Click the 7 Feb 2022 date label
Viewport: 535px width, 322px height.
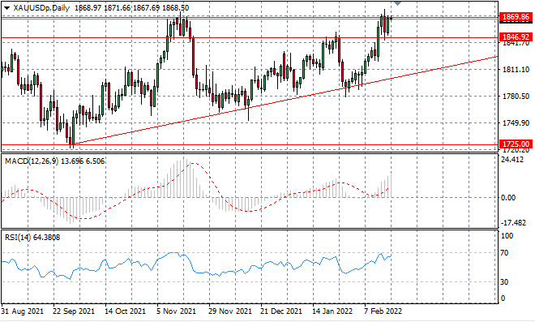(x=383, y=311)
